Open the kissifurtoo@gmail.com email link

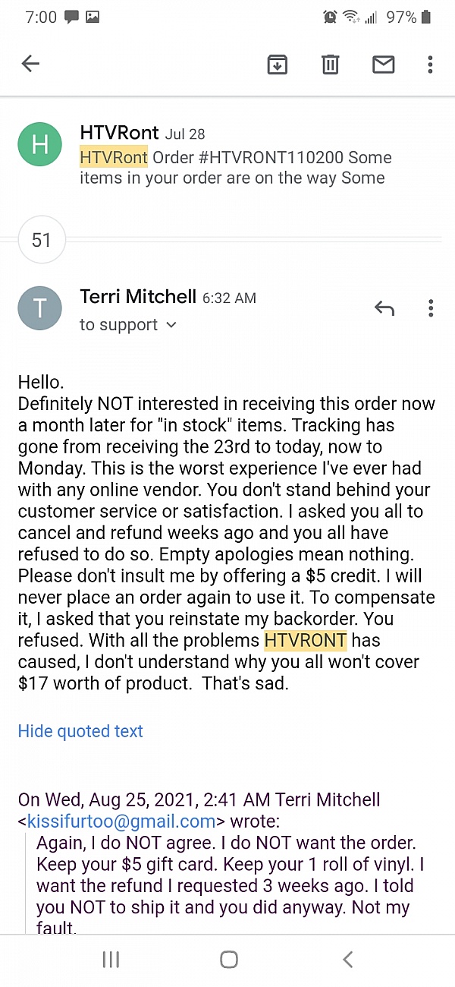click(x=121, y=821)
